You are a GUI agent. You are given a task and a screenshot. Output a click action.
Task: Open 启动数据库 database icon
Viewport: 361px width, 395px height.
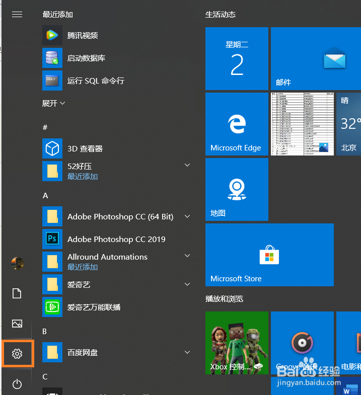[x=52, y=58]
